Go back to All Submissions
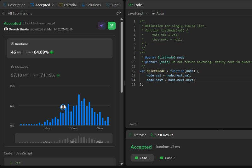The image size is (252, 168). coord(17,13)
